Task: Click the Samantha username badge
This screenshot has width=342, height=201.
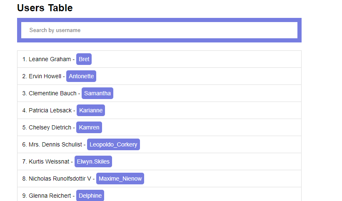Action: click(x=97, y=93)
